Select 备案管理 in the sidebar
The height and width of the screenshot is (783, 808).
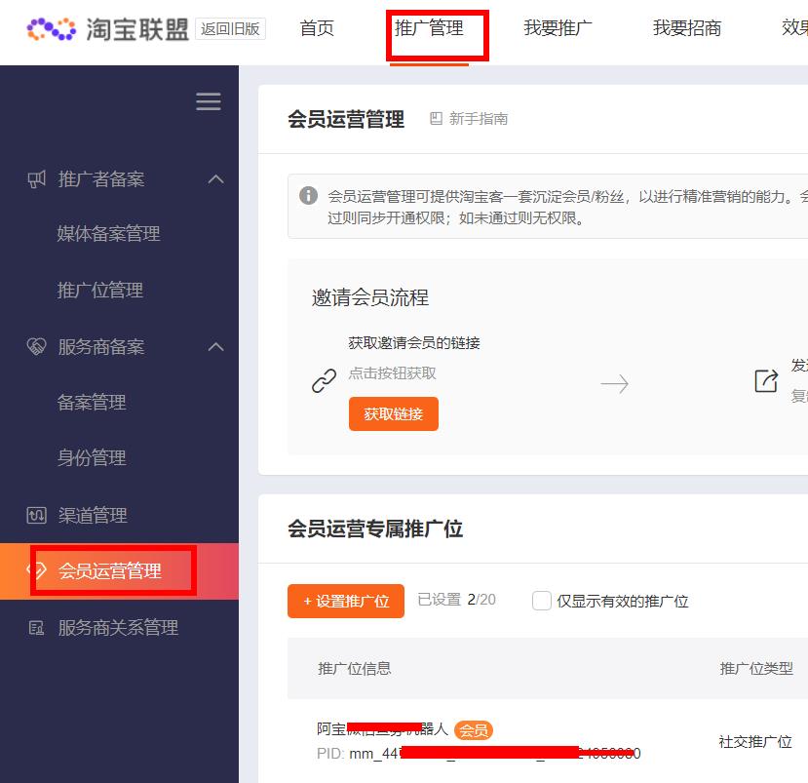92,402
